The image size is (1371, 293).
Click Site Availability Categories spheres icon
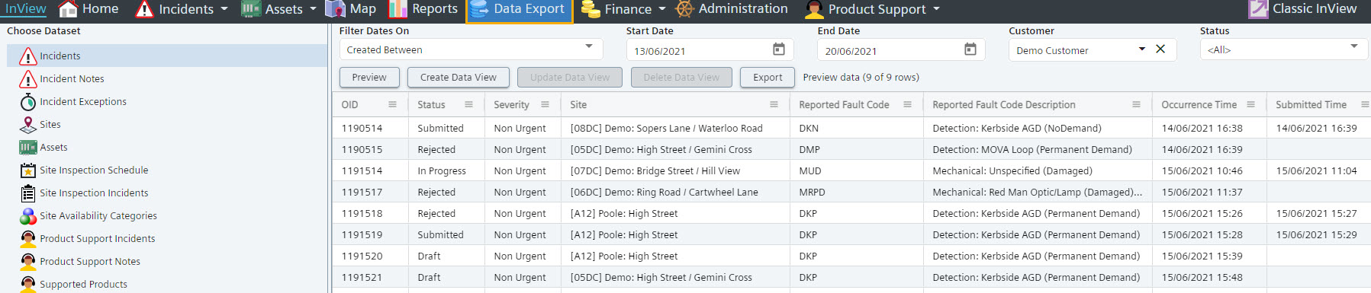point(28,216)
